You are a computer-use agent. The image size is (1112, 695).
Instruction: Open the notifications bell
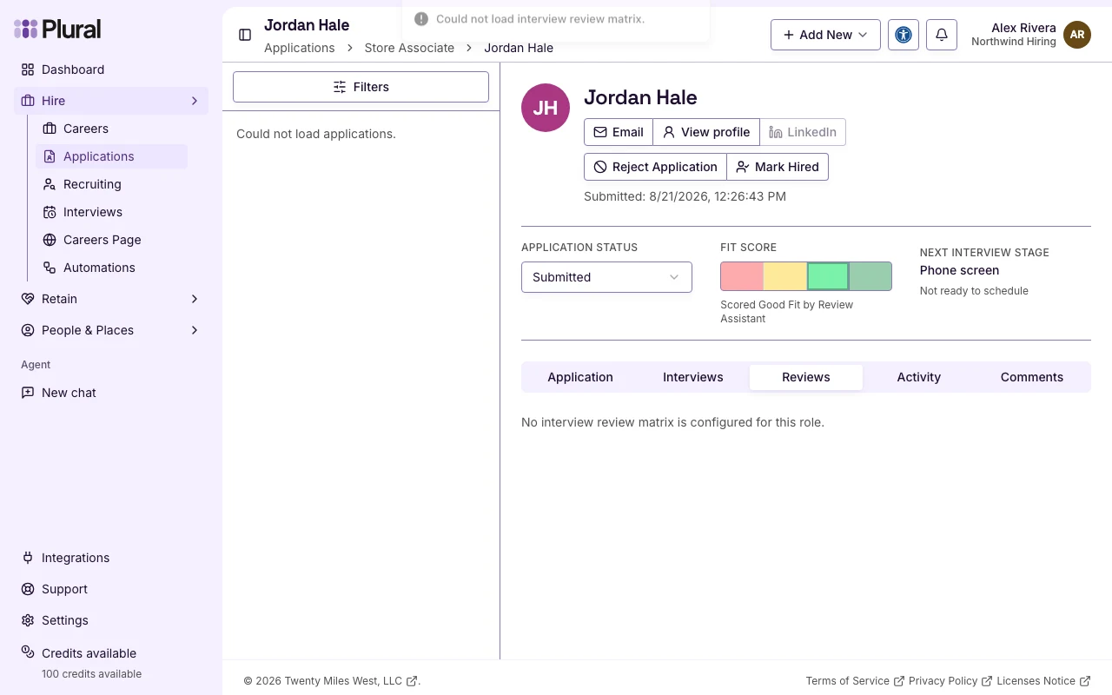click(x=942, y=35)
